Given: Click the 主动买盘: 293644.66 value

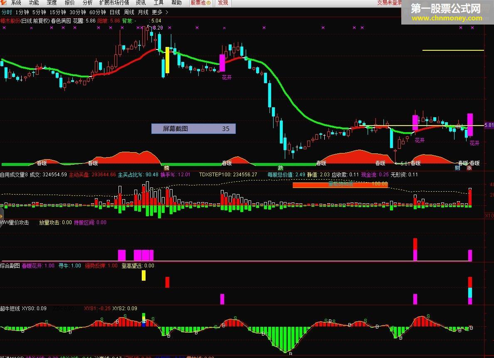Looking at the screenshot, I should 92,175.
